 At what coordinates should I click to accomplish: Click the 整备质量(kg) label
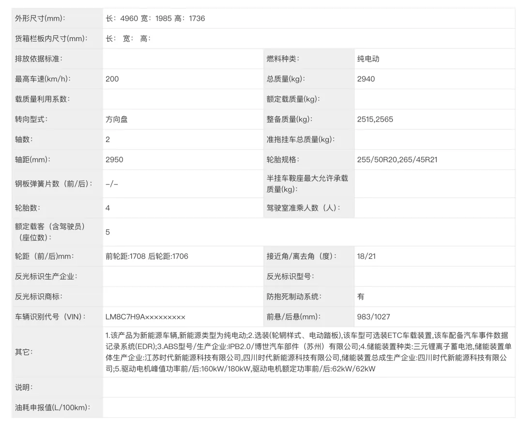289,119
